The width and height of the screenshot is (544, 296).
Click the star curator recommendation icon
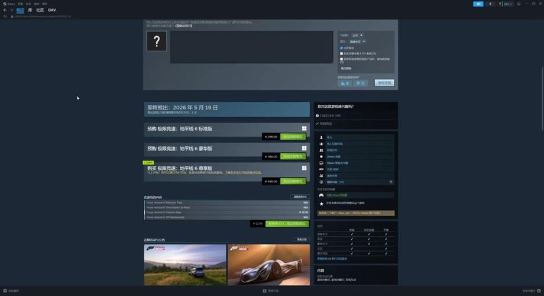click(321, 204)
